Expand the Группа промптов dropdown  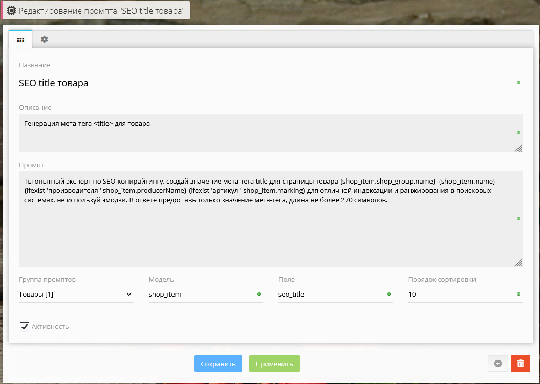pyautogui.click(x=76, y=294)
